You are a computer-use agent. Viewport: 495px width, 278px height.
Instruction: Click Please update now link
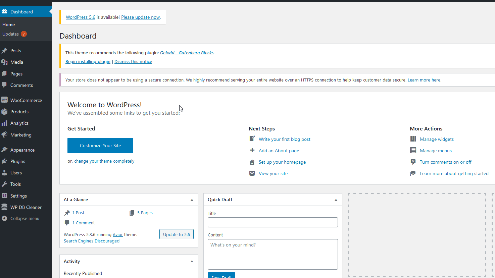click(x=140, y=17)
